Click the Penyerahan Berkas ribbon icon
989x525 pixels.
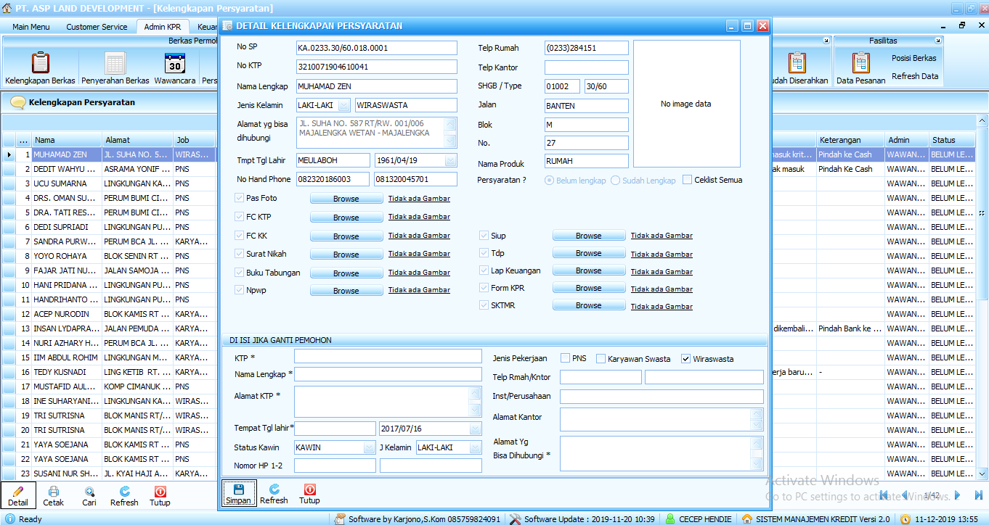pyautogui.click(x=115, y=63)
